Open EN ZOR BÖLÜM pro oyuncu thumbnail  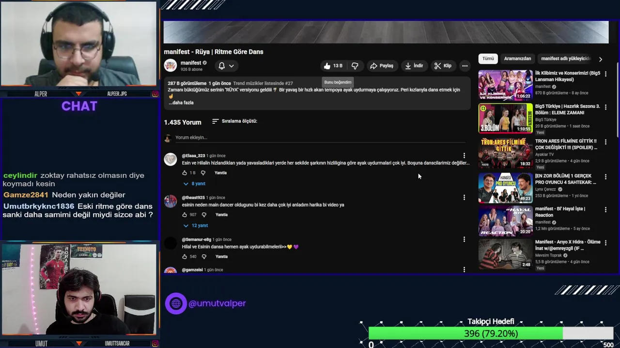coord(505,188)
